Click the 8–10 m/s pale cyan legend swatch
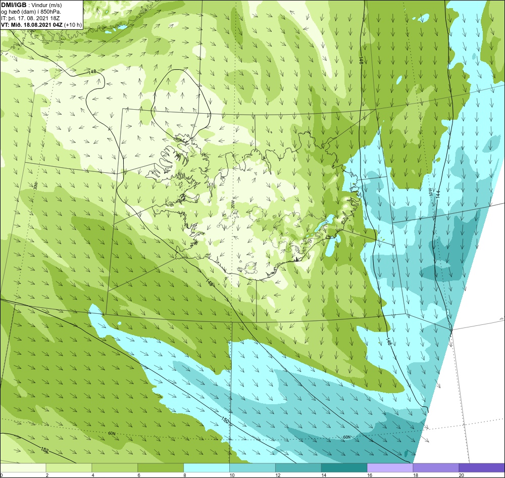505x478 pixels. [x=207, y=467]
